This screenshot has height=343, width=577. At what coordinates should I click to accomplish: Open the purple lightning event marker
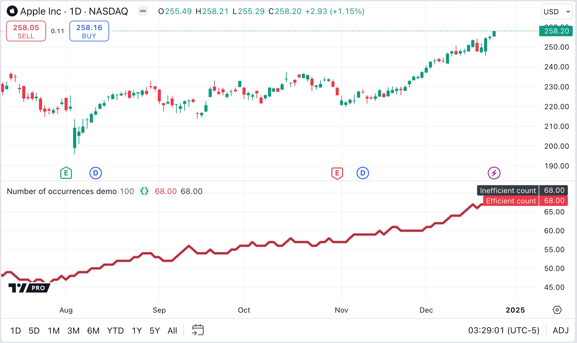coord(494,173)
